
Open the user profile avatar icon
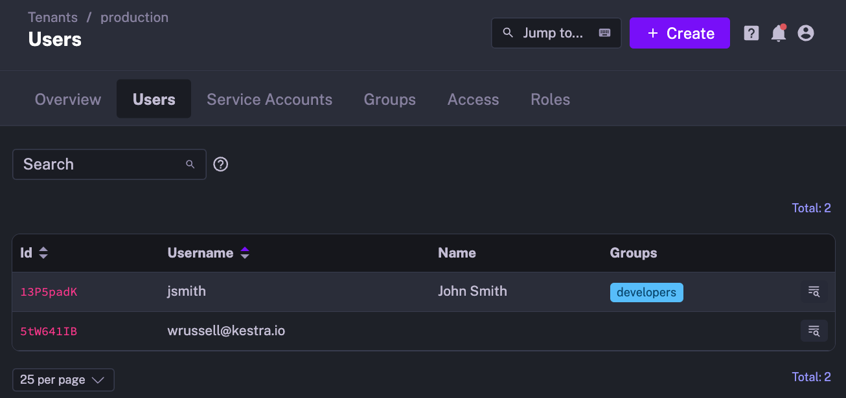tap(805, 33)
